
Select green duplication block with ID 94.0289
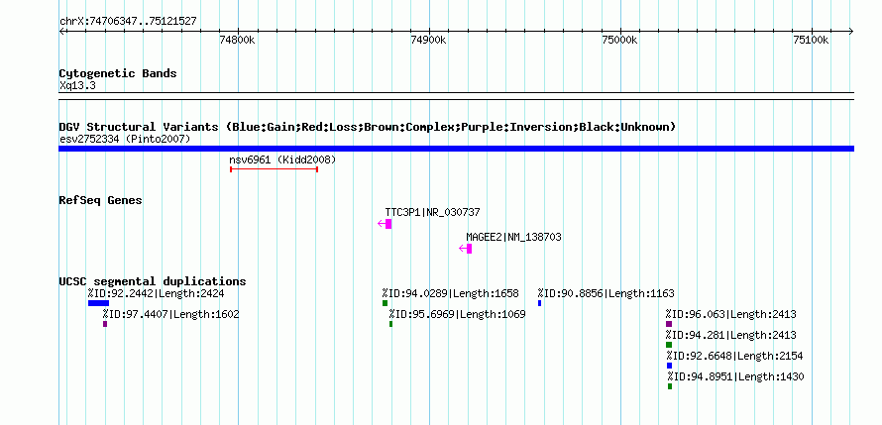[x=385, y=303]
